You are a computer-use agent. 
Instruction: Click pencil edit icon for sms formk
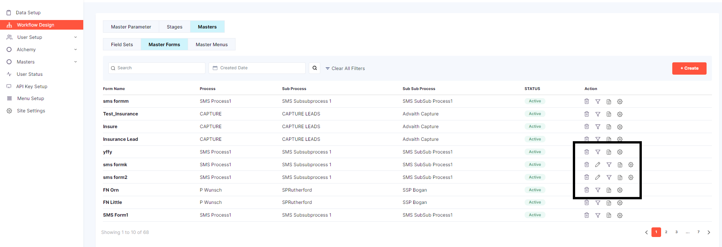tap(597, 165)
